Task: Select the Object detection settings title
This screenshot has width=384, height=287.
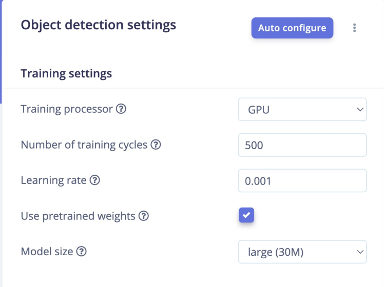Action: click(x=98, y=25)
